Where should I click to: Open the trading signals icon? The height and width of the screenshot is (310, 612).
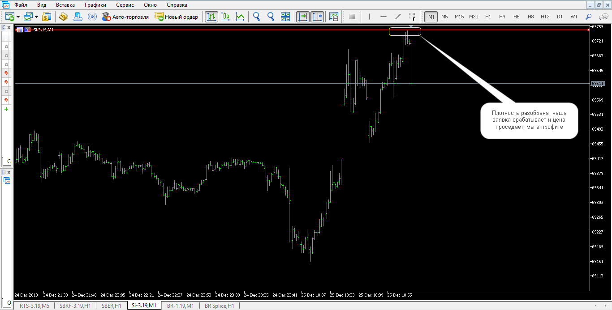point(92,17)
